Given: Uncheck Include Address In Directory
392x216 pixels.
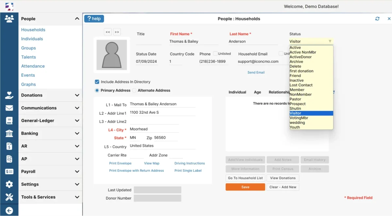Looking at the screenshot, I should click(97, 82).
